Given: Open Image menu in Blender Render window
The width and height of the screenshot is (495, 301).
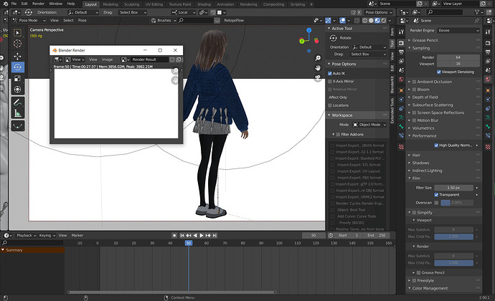Looking at the screenshot, I should point(107,59).
